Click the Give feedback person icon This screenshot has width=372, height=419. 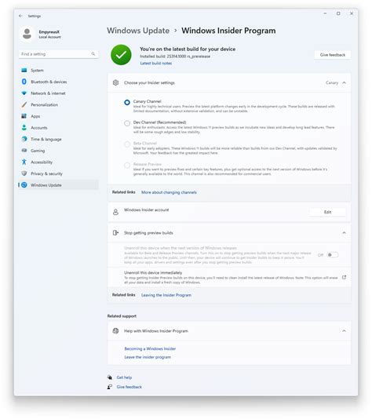click(110, 387)
